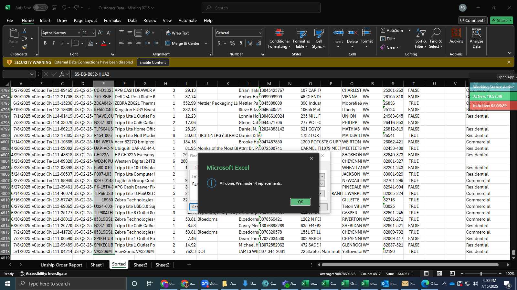Open the General number format dropdown

click(260, 33)
